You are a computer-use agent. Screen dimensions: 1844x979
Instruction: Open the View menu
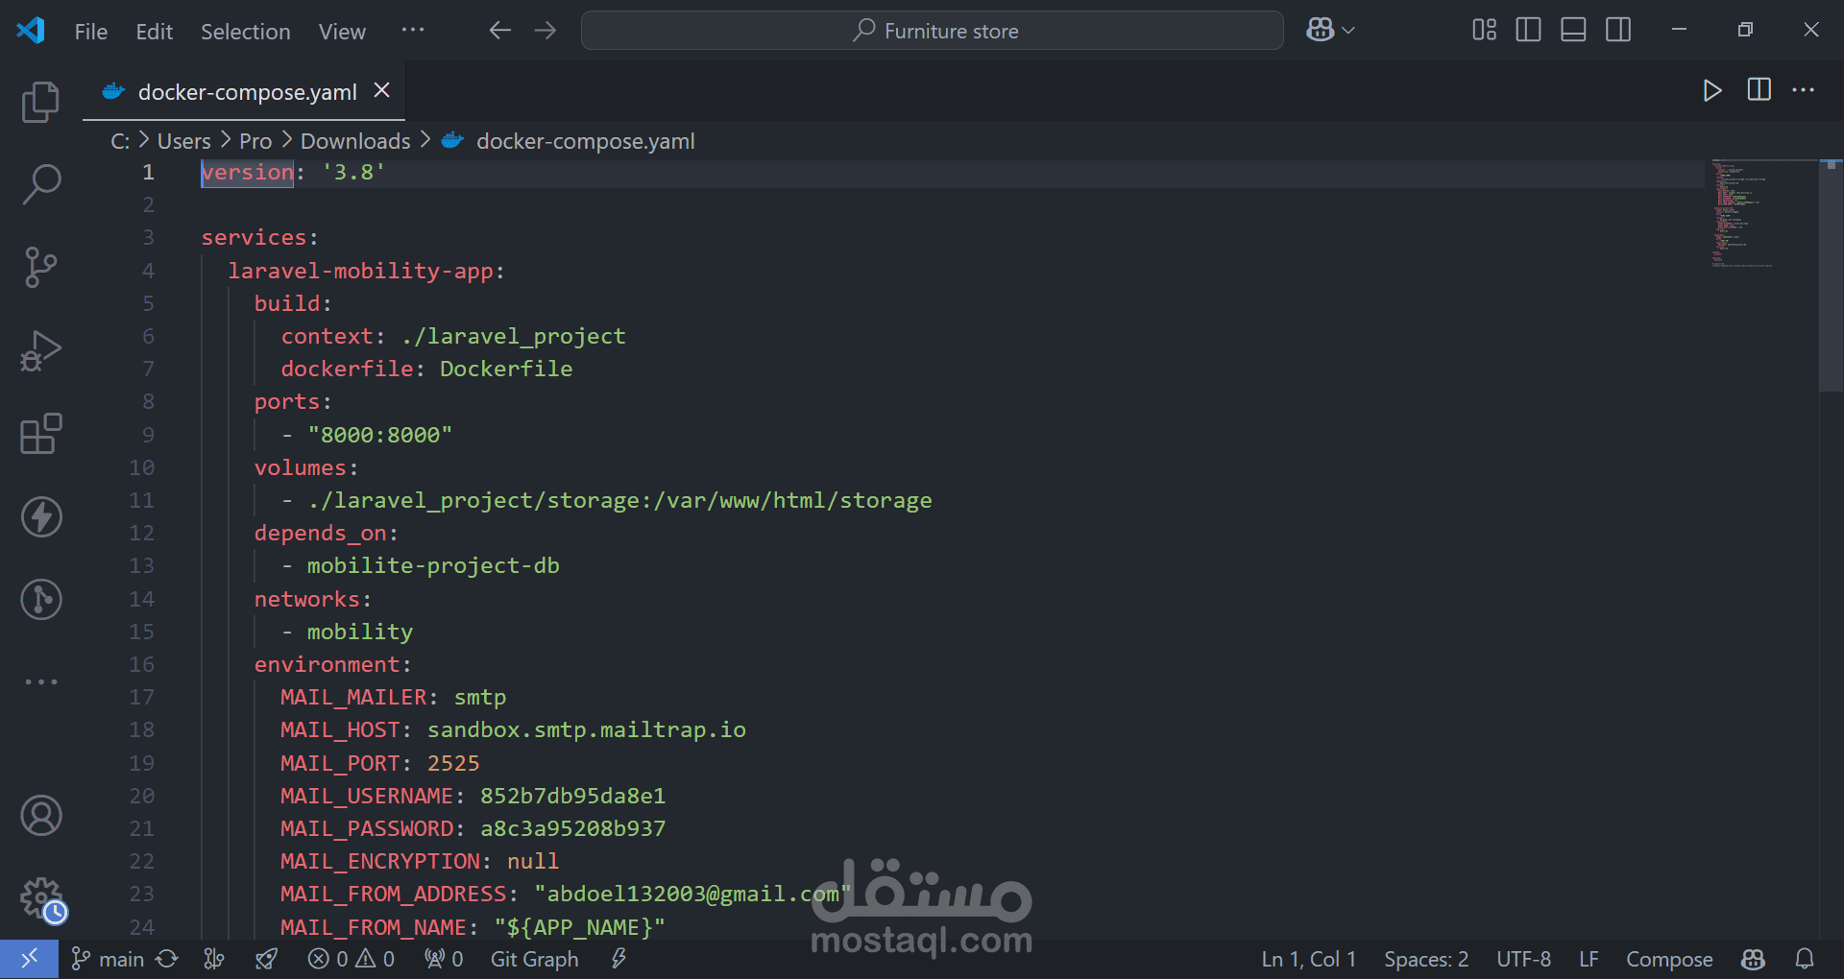342,32
